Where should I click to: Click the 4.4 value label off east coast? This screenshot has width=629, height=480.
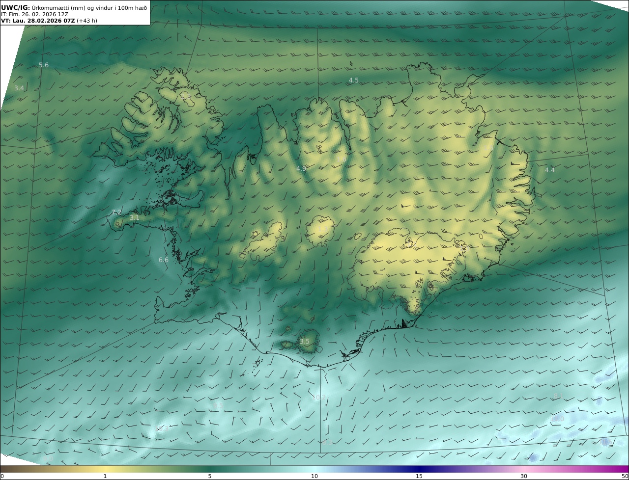pyautogui.click(x=549, y=170)
